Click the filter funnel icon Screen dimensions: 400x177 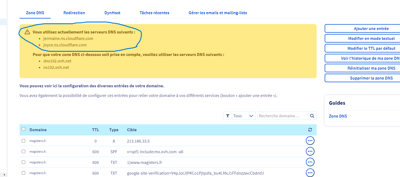(228, 116)
